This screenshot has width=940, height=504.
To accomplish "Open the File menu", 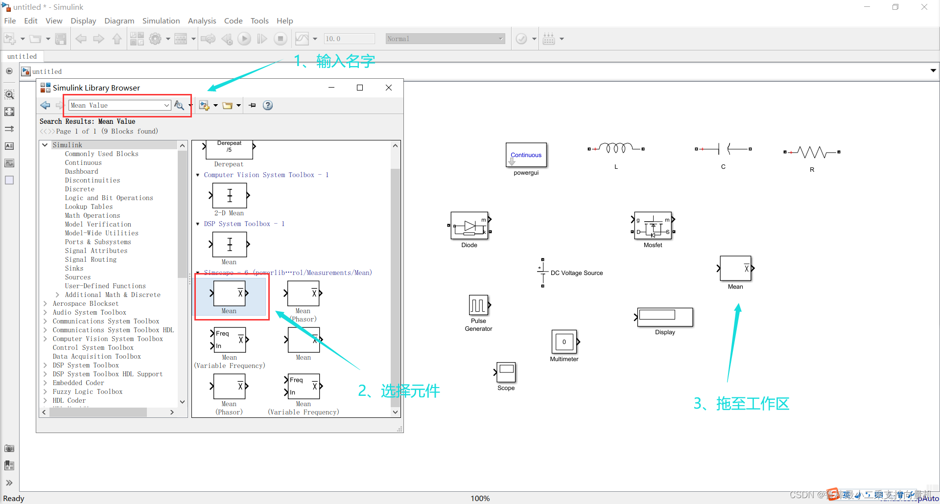I will [10, 21].
